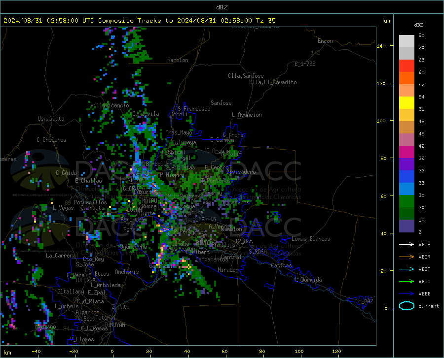This screenshot has height=358, width=444.
Task: Click the V_Flores label
Action: tap(82, 339)
